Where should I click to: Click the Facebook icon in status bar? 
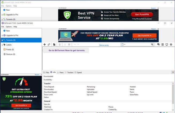(161, 112)
